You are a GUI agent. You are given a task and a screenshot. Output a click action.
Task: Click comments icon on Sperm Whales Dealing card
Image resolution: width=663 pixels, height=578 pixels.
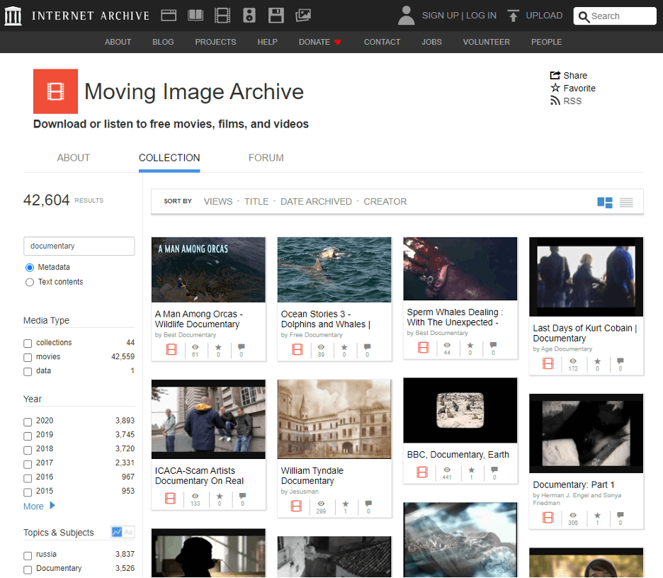click(493, 345)
